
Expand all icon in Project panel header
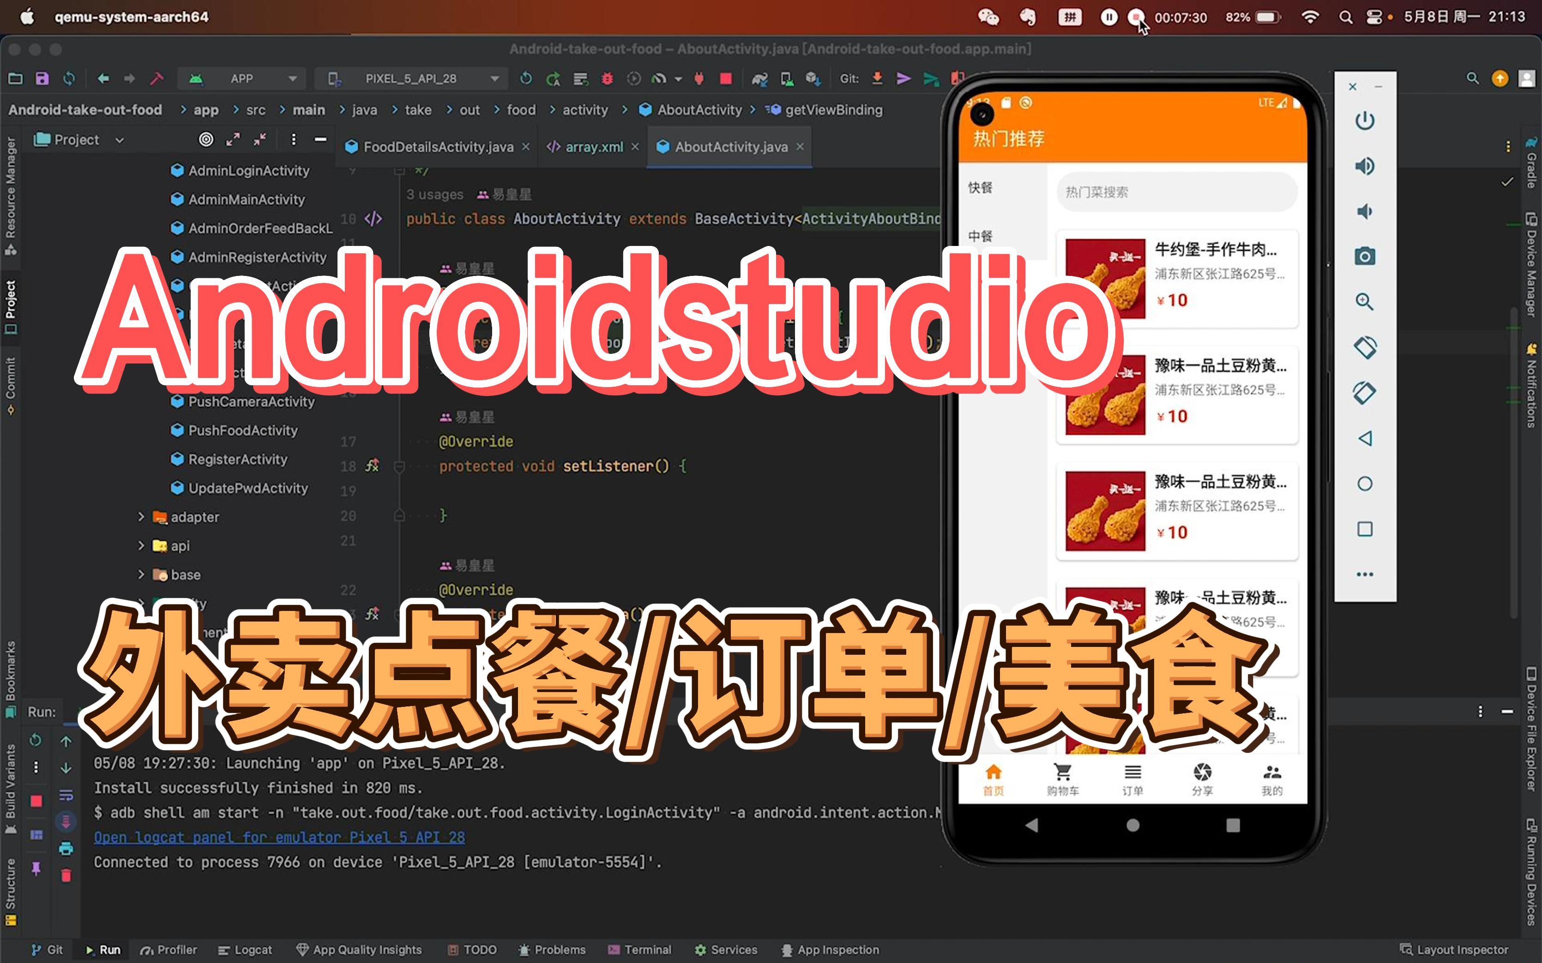(233, 139)
